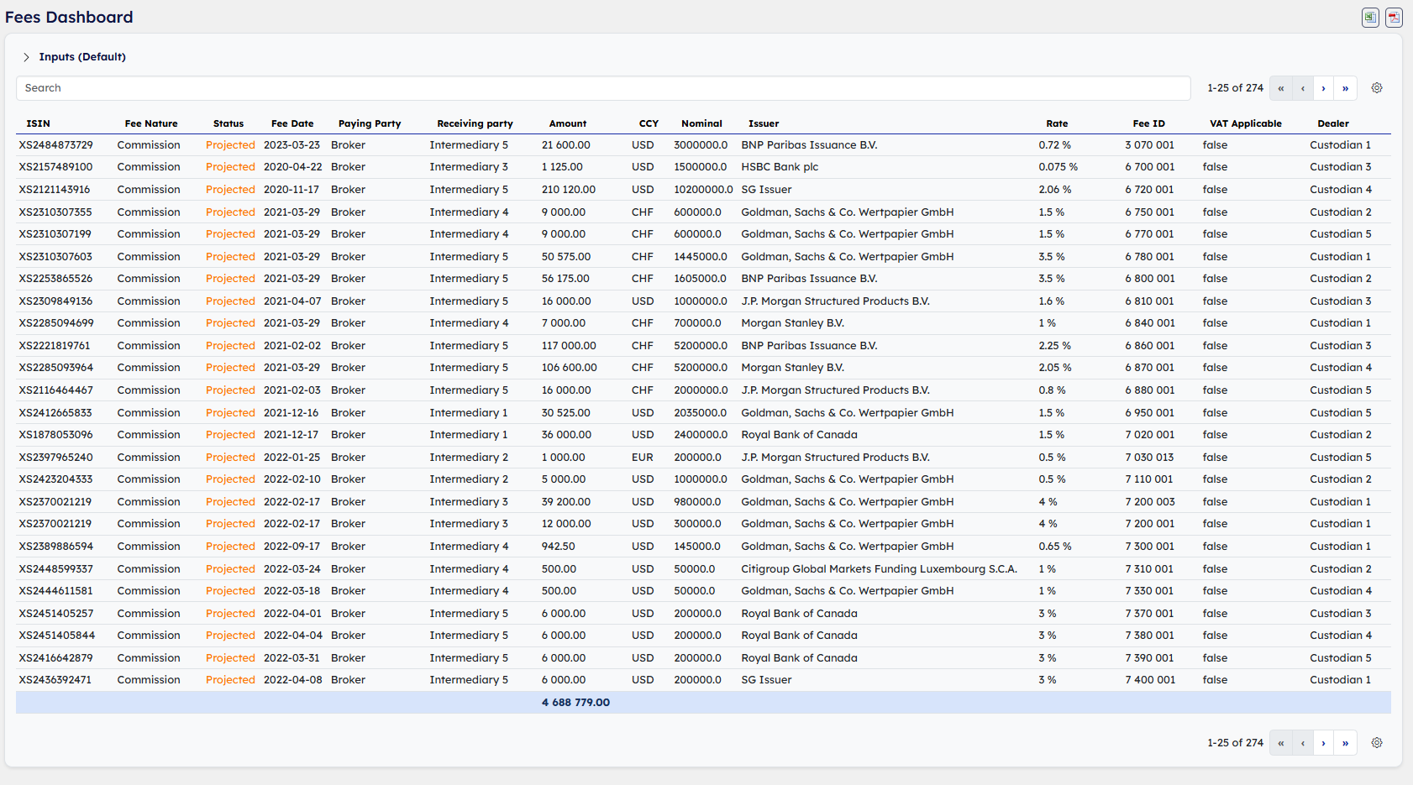Image resolution: width=1413 pixels, height=785 pixels.
Task: Select the row with ISIN XS2484873729
Action: [x=56, y=145]
